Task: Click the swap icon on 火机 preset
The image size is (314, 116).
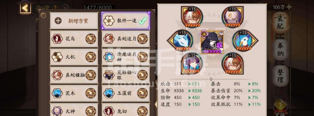Action: 91,57
